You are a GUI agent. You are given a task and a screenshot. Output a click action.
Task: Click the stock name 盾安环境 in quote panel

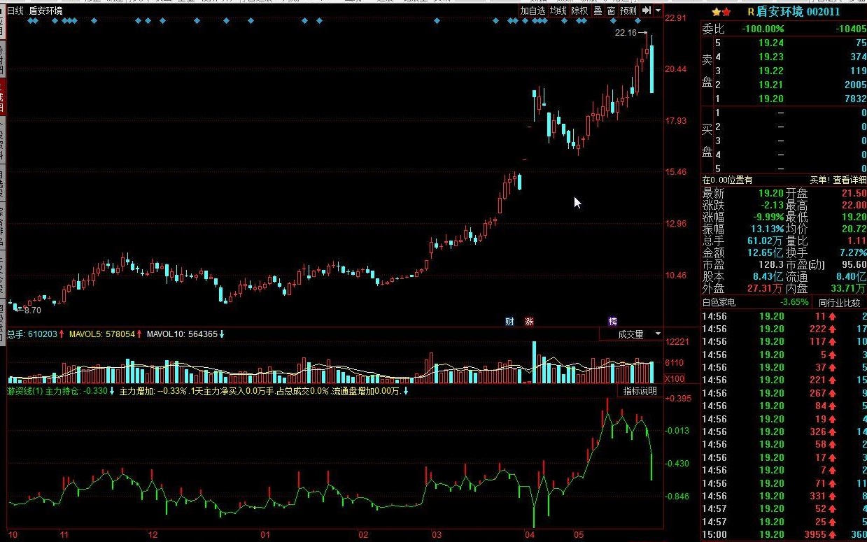pos(780,12)
